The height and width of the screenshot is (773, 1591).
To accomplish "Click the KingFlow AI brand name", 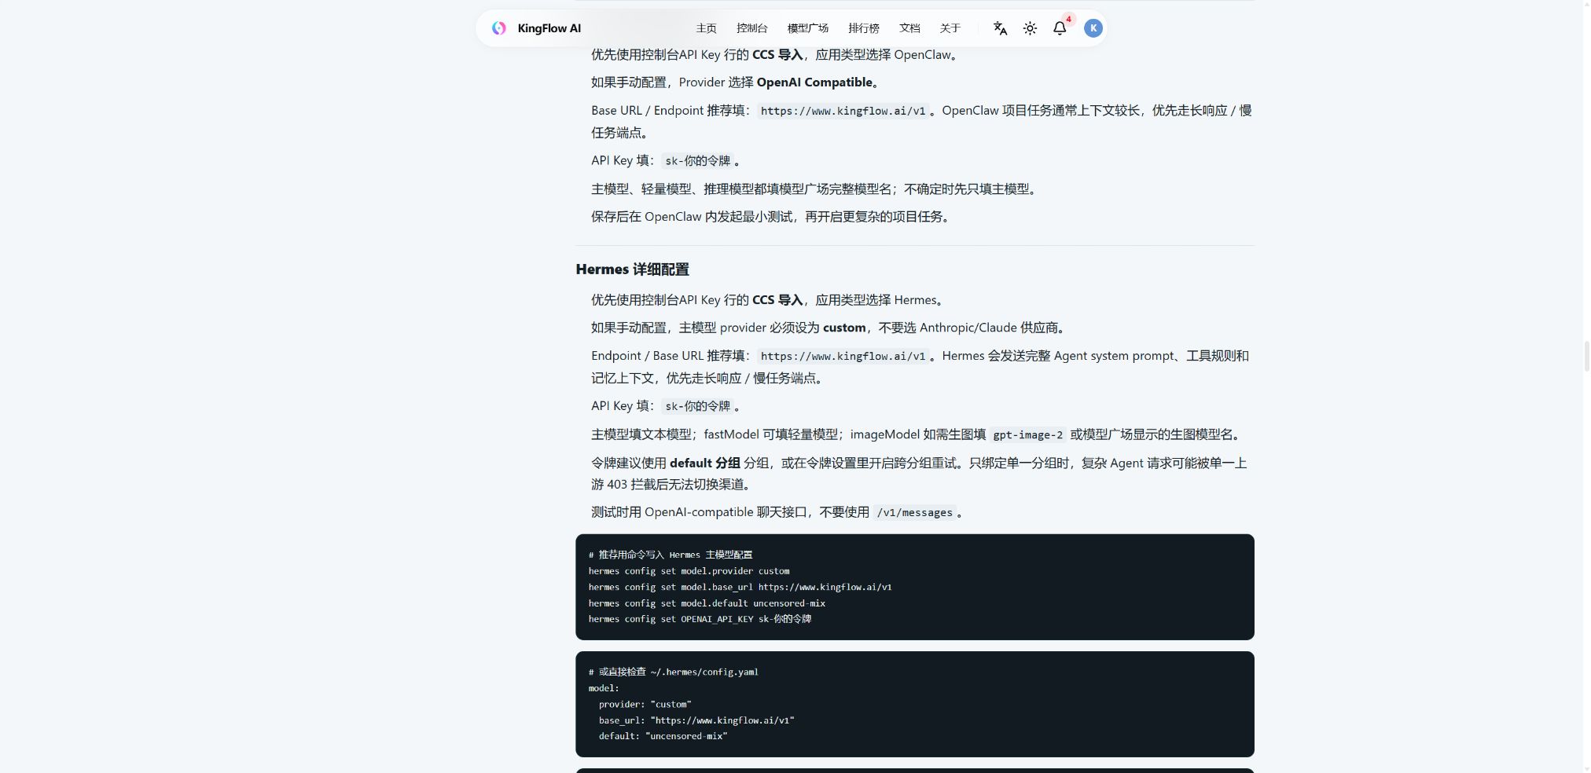I will coord(549,28).
